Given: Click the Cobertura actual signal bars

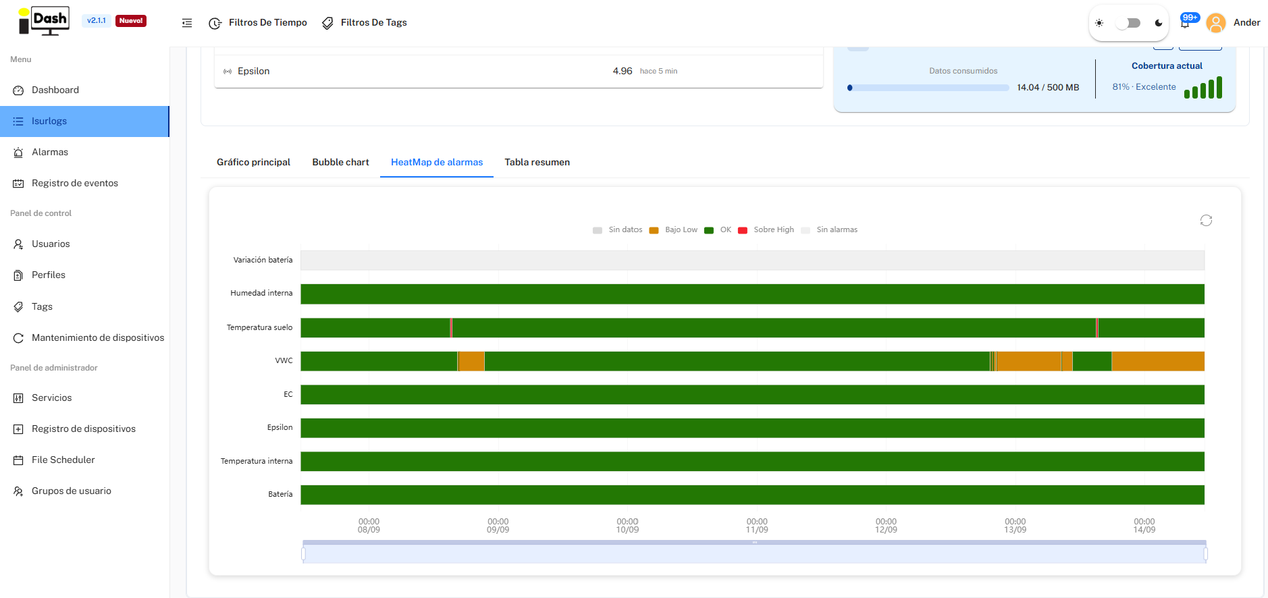Looking at the screenshot, I should (x=1203, y=88).
